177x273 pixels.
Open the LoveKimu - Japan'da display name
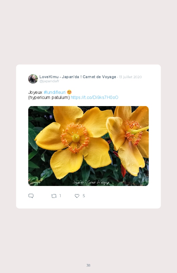click(x=78, y=77)
